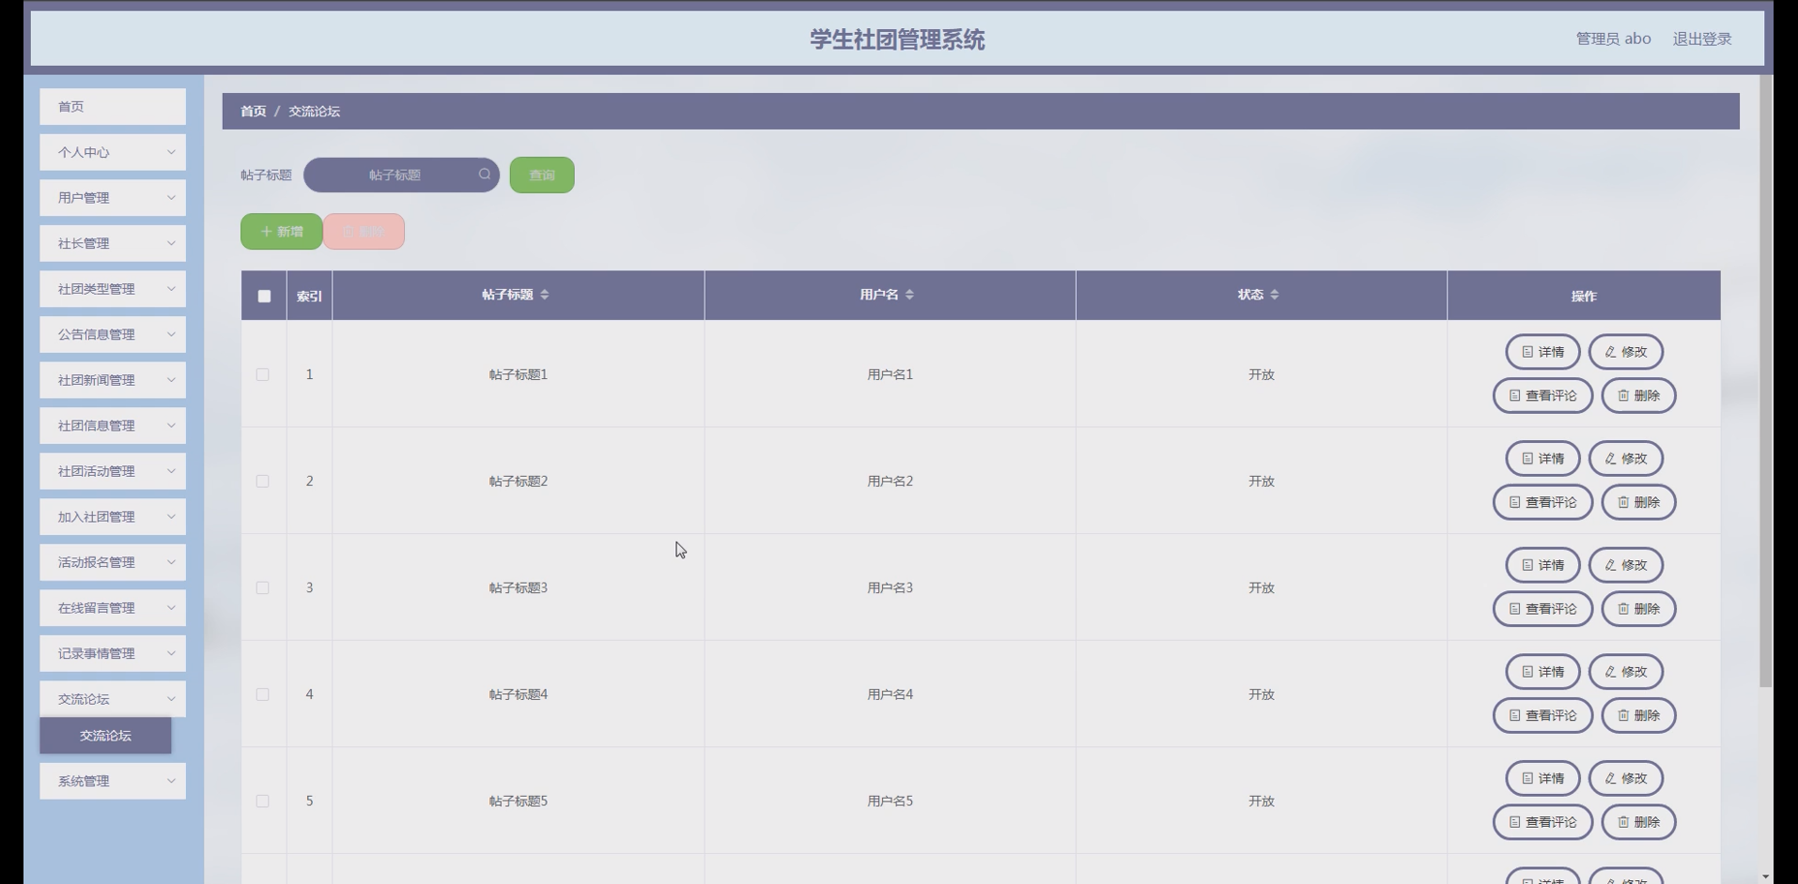This screenshot has height=884, width=1798.
Task: Expand the 加入社团管理 sidebar menu
Action: 113,517
